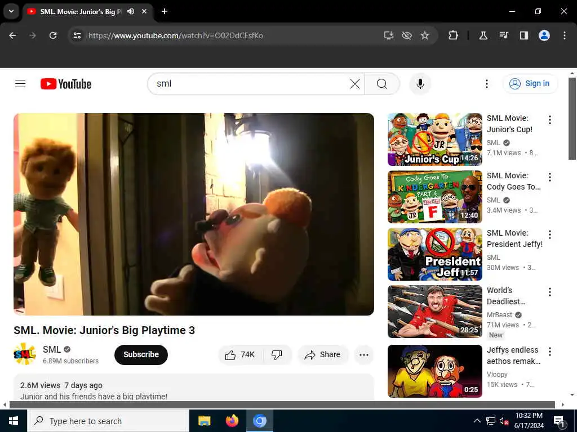View site information icon in address bar
Image resolution: width=577 pixels, height=432 pixels.
pos(77,35)
